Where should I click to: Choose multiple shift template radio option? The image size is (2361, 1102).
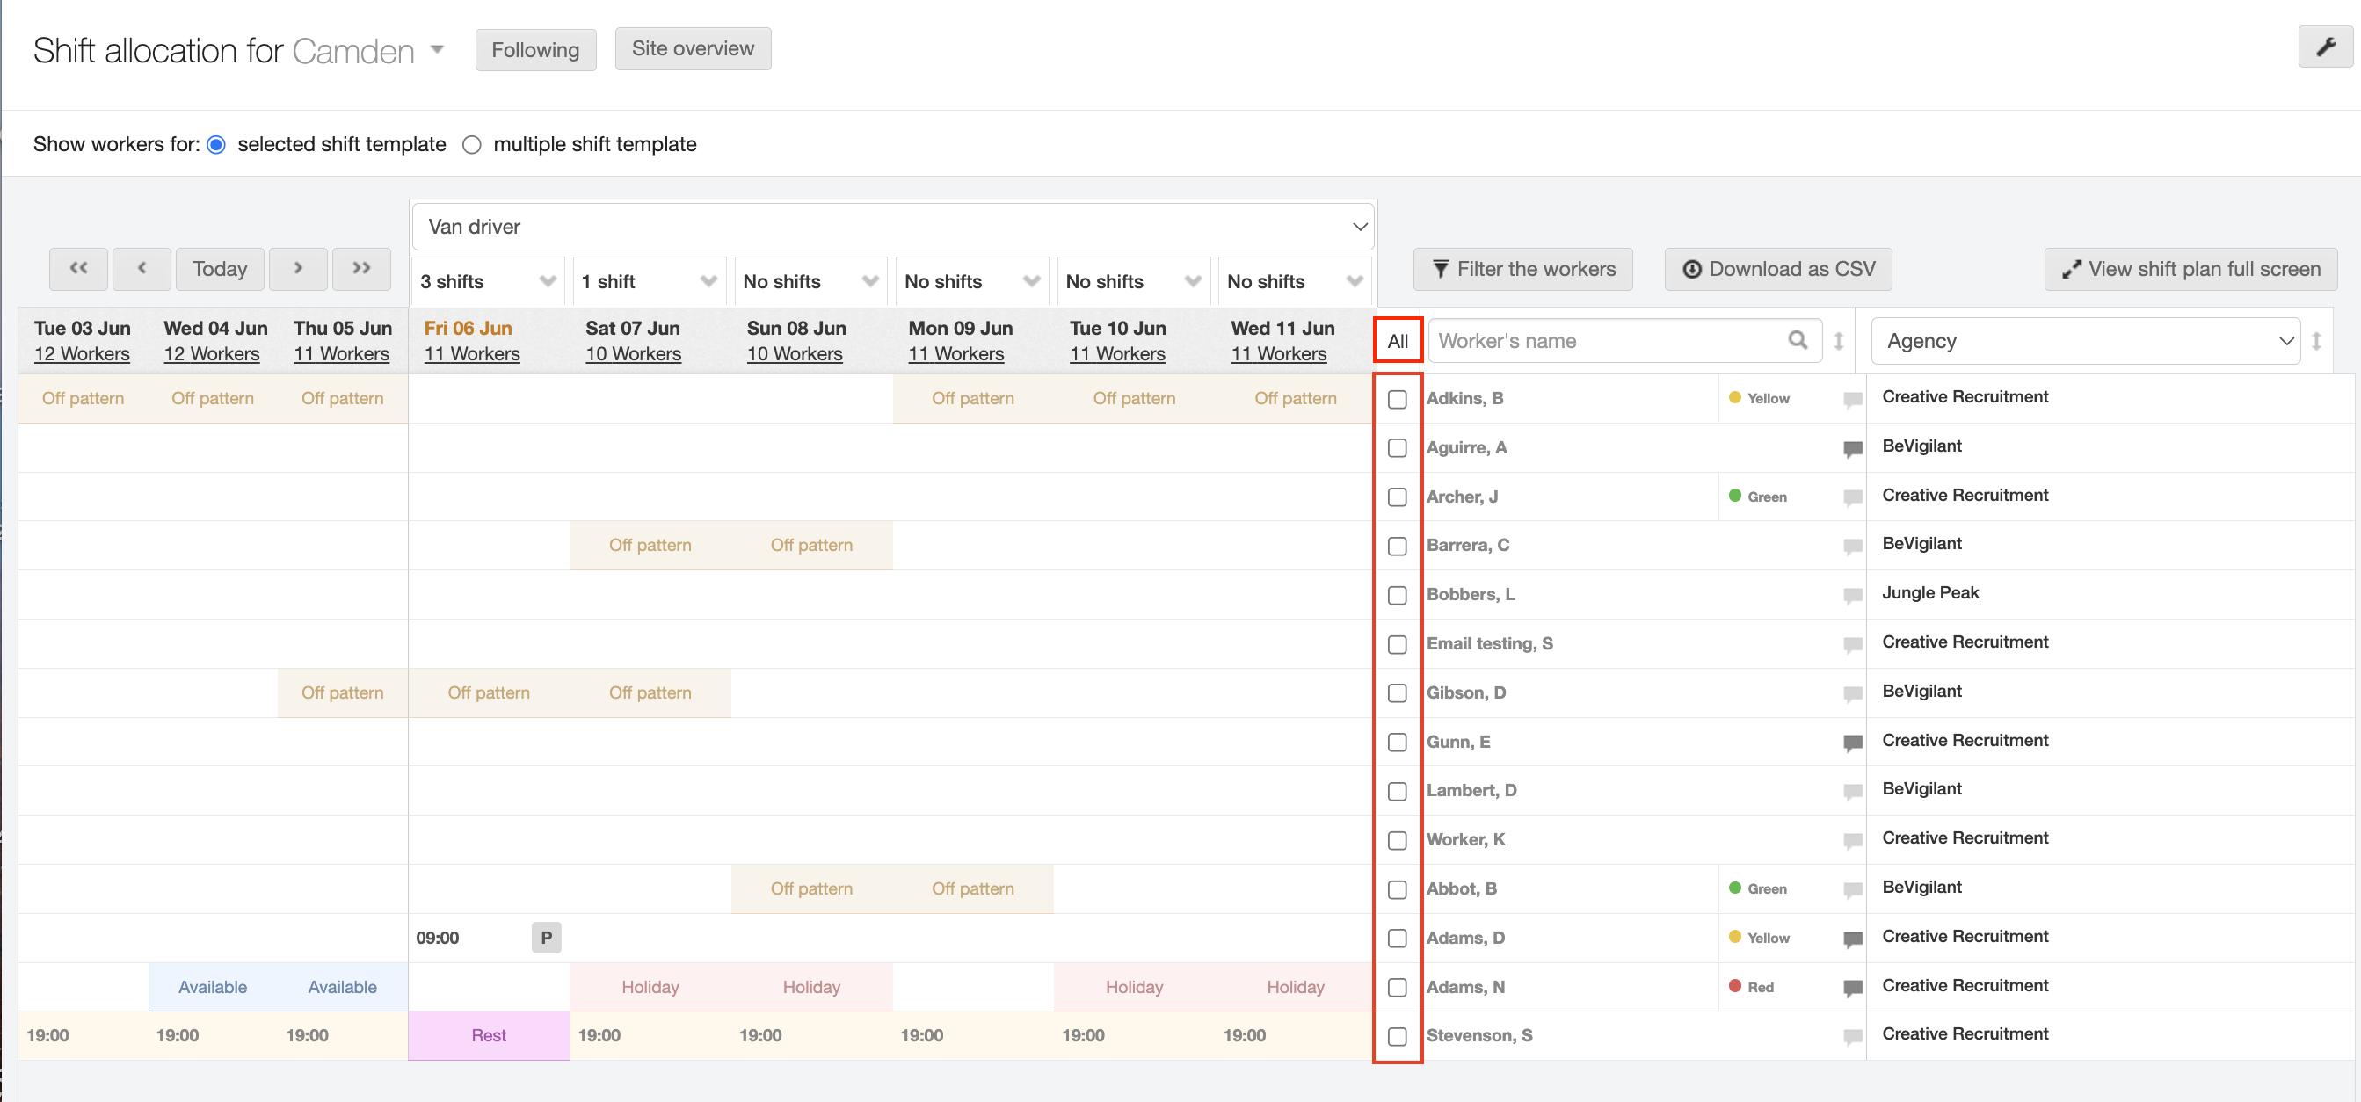(x=472, y=145)
